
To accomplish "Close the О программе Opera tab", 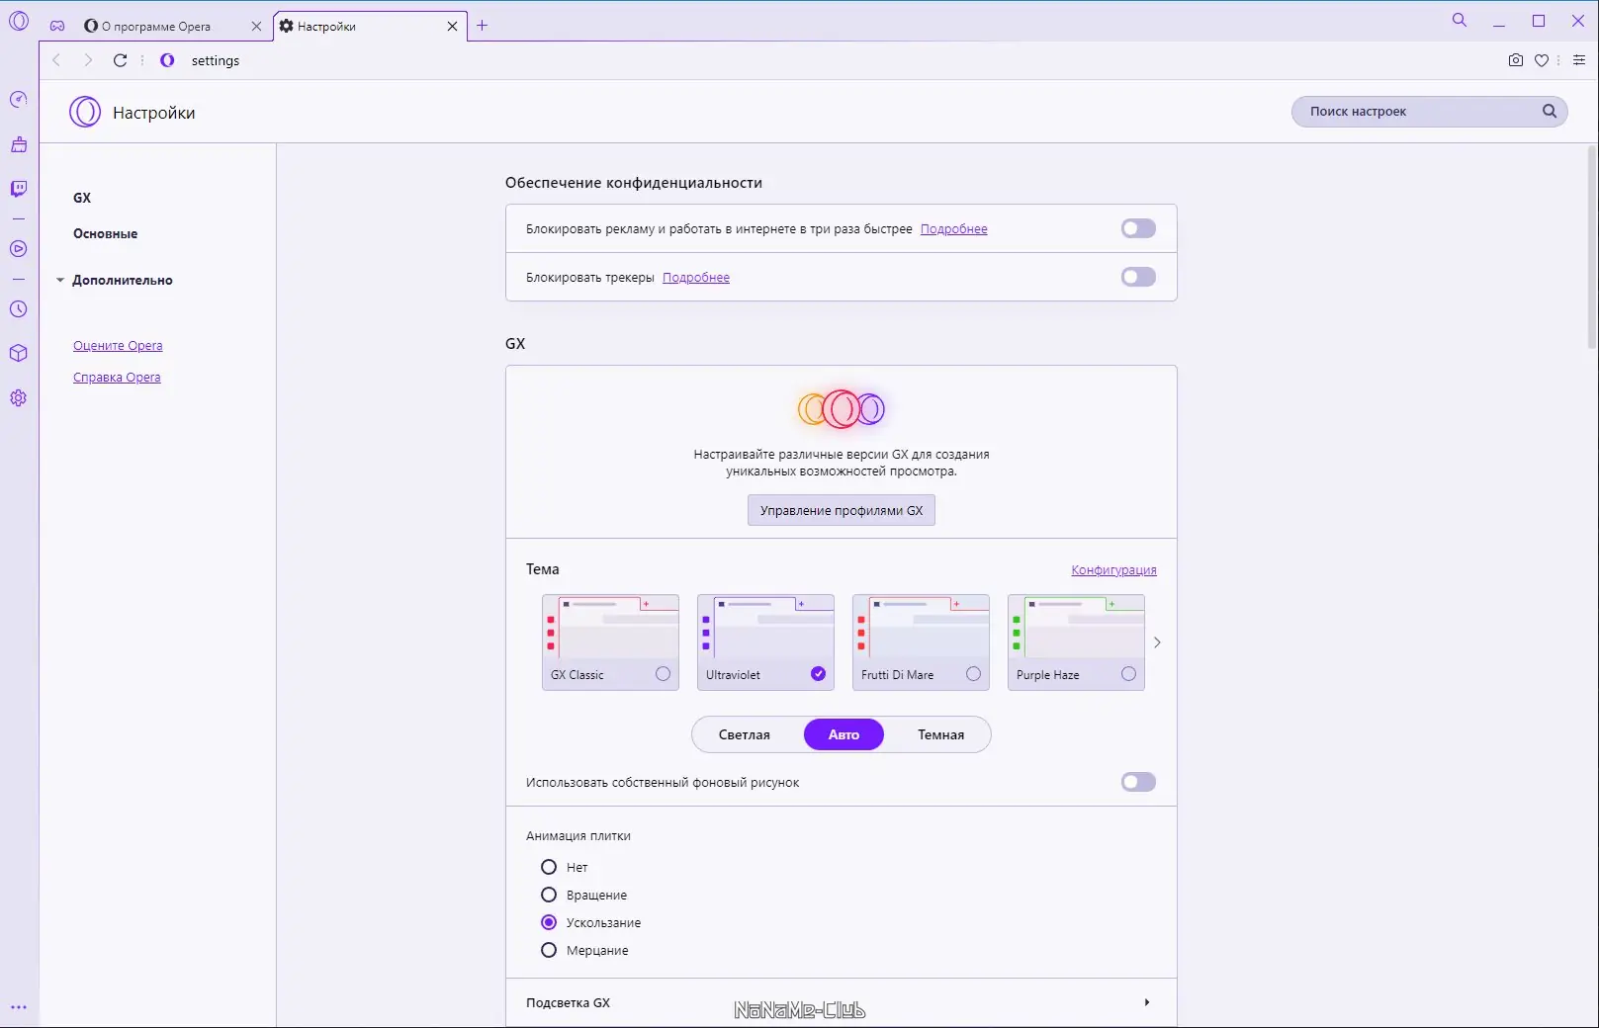I will (x=256, y=27).
